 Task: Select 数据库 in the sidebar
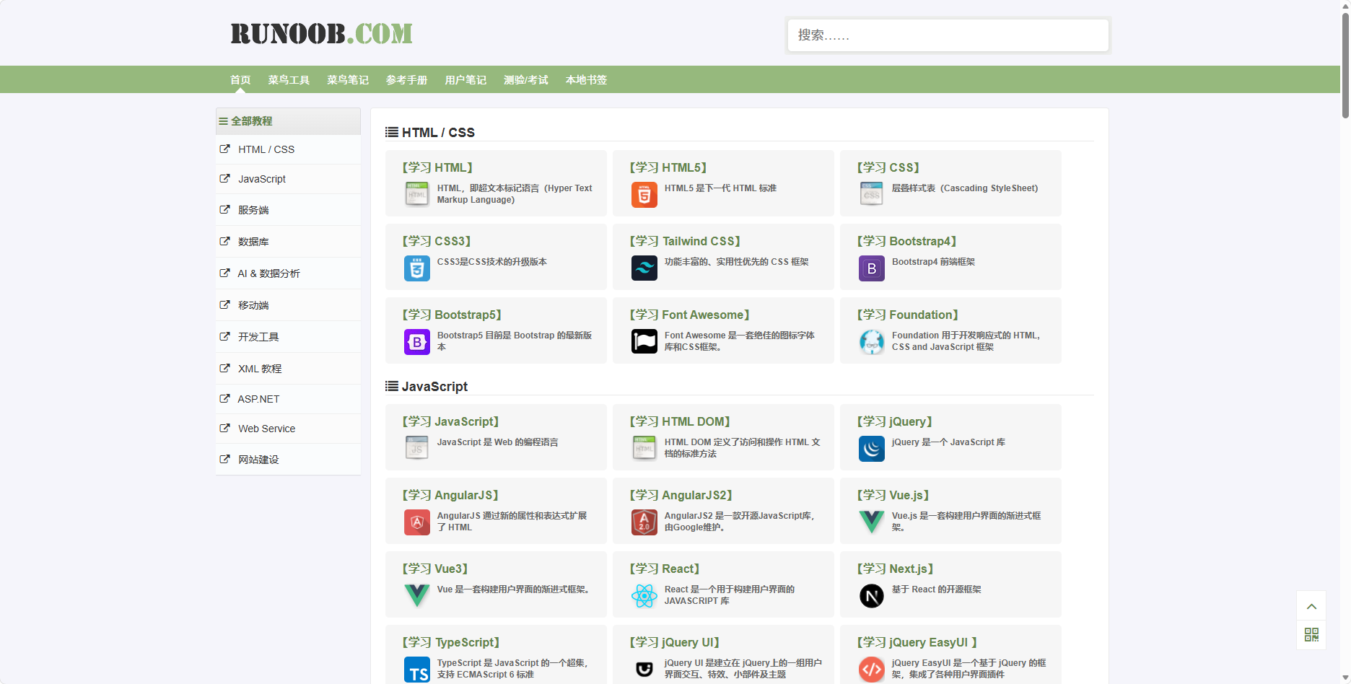click(253, 242)
